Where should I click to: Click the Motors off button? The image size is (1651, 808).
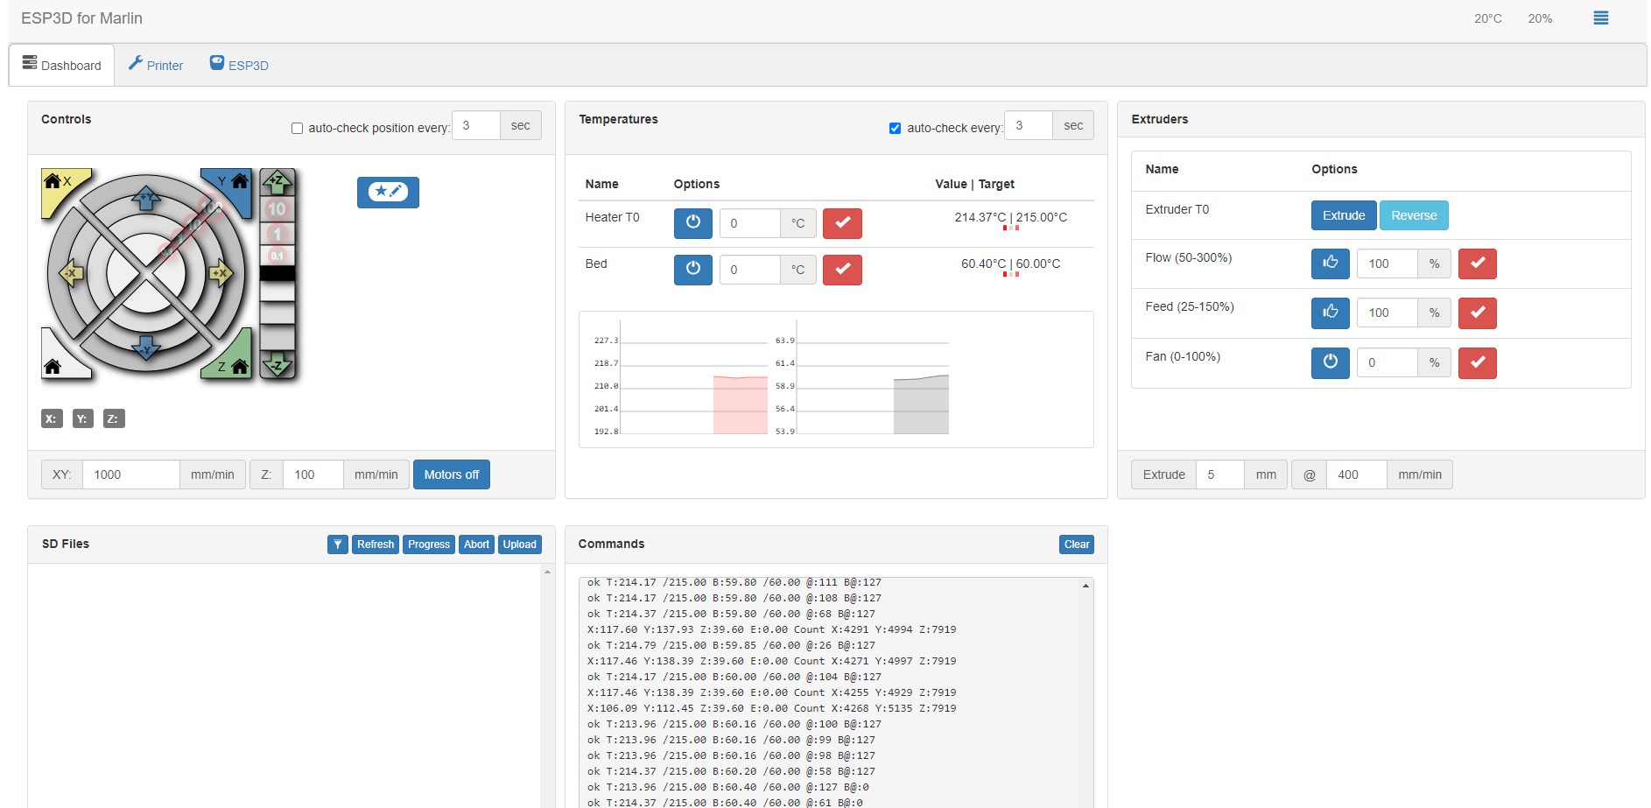(x=452, y=474)
